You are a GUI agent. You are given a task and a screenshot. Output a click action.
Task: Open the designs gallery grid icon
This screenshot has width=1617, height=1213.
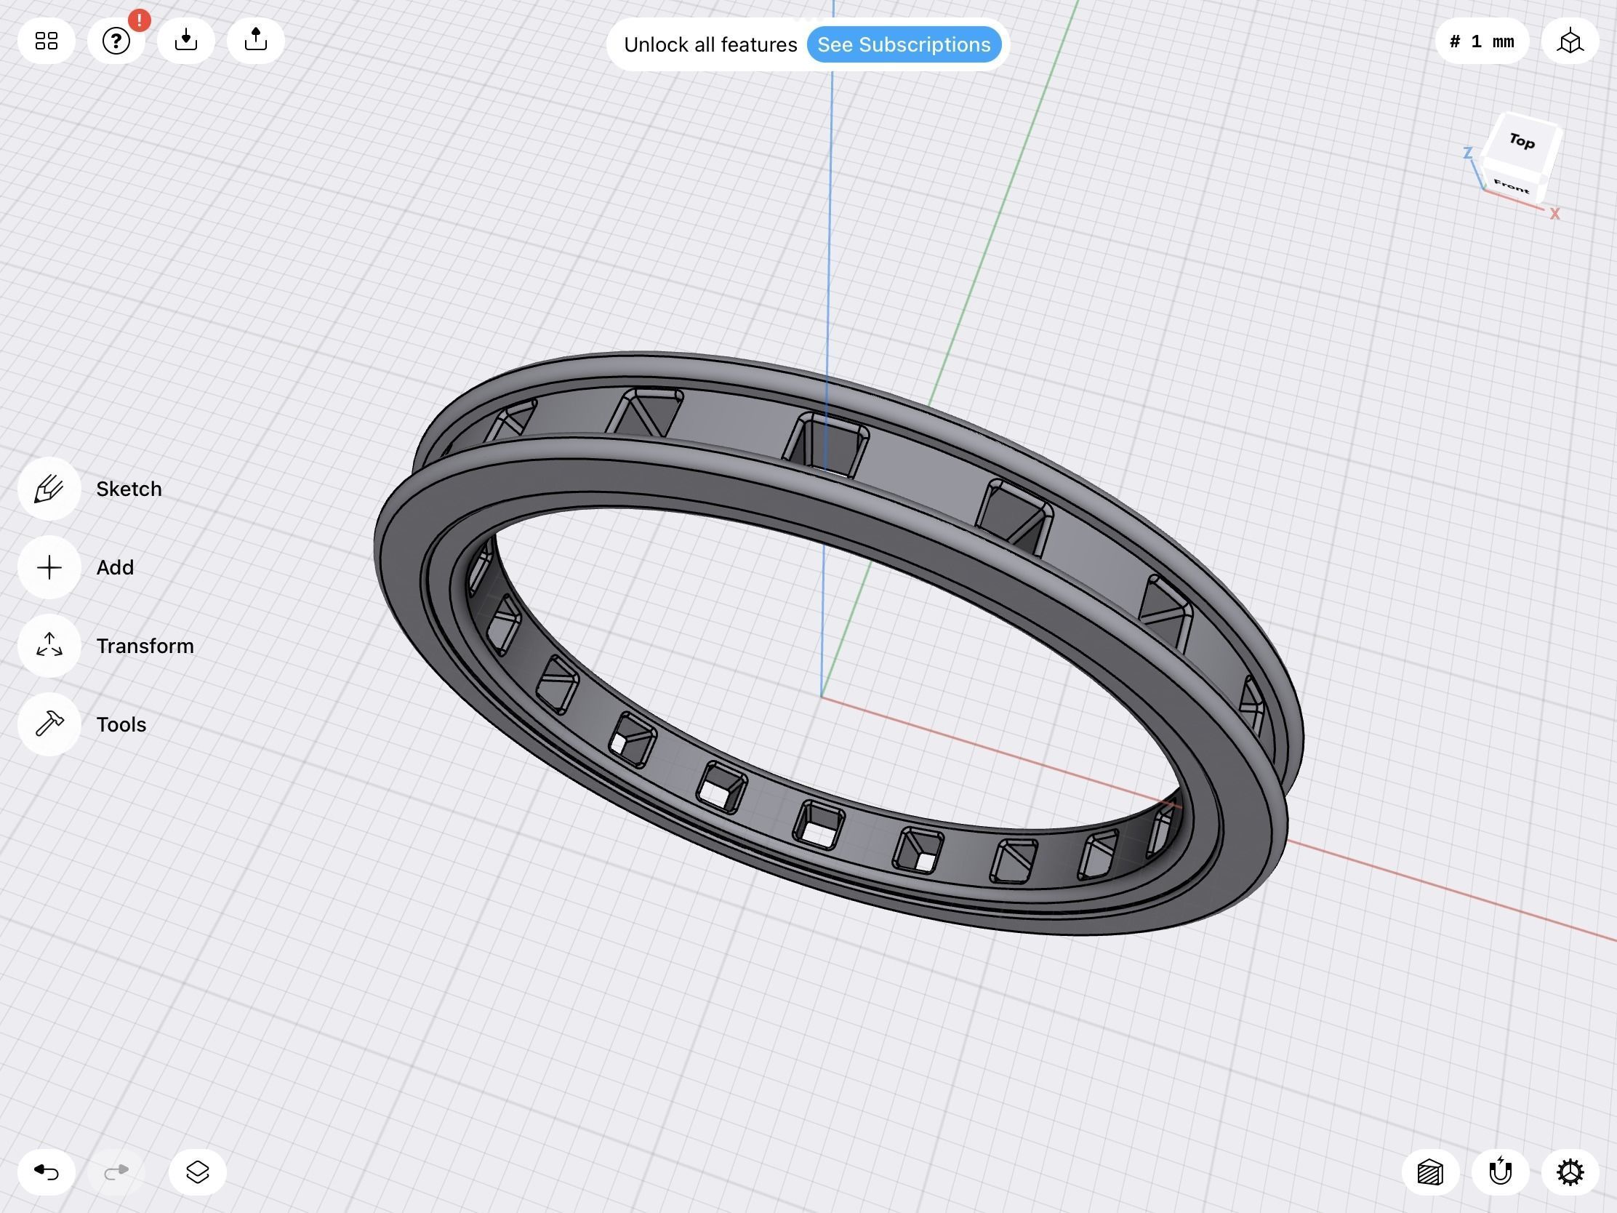point(46,41)
